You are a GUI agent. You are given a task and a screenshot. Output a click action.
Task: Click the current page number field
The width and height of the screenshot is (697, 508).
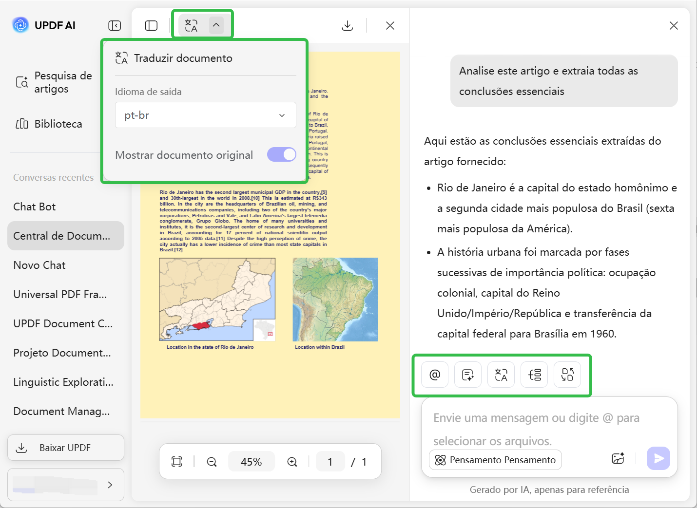330,462
